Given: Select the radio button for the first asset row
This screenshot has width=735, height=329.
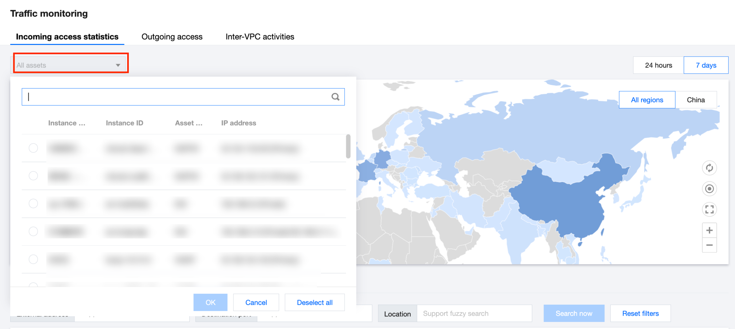Looking at the screenshot, I should (x=33, y=148).
